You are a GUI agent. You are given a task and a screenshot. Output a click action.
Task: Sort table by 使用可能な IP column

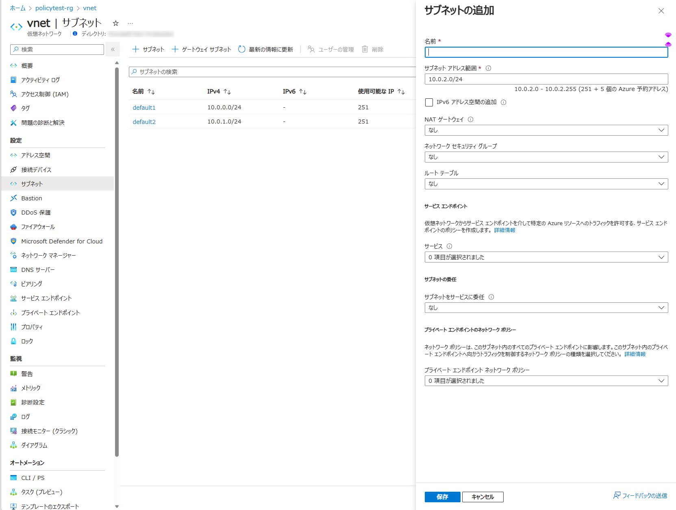click(381, 91)
